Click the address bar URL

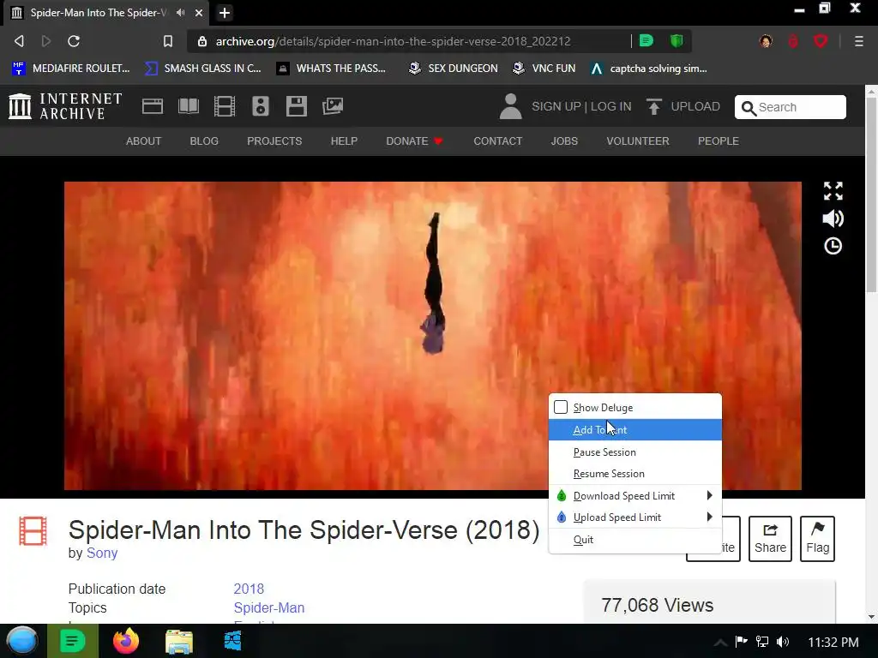click(393, 41)
